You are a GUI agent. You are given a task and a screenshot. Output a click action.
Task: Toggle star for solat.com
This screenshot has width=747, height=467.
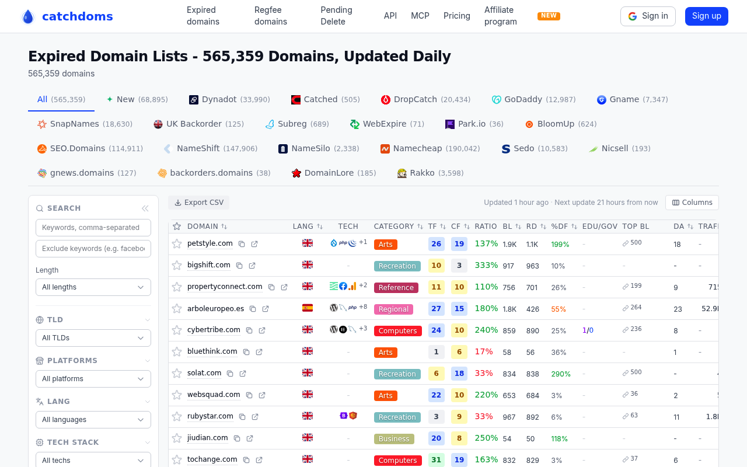coord(177,373)
